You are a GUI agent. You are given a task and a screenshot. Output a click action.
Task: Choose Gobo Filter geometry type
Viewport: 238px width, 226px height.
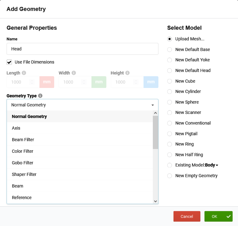(x=23, y=163)
